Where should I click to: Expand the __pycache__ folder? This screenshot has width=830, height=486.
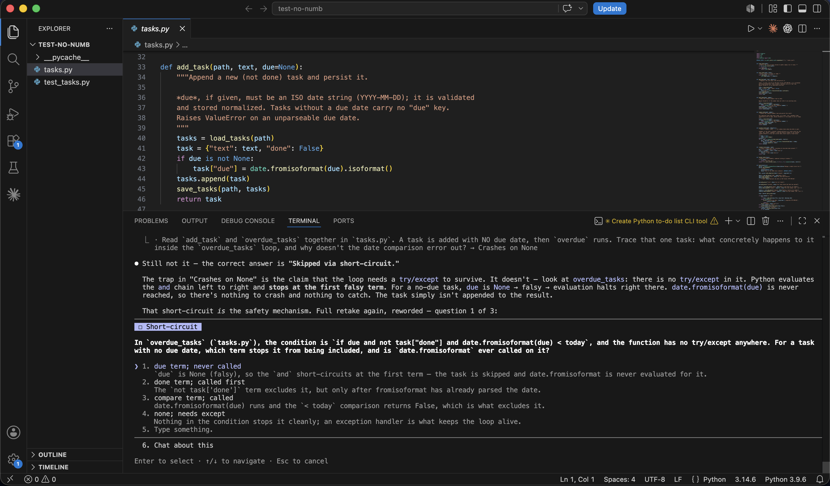67,57
